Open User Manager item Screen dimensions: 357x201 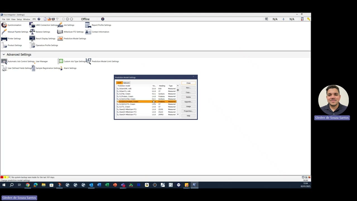coord(42,61)
